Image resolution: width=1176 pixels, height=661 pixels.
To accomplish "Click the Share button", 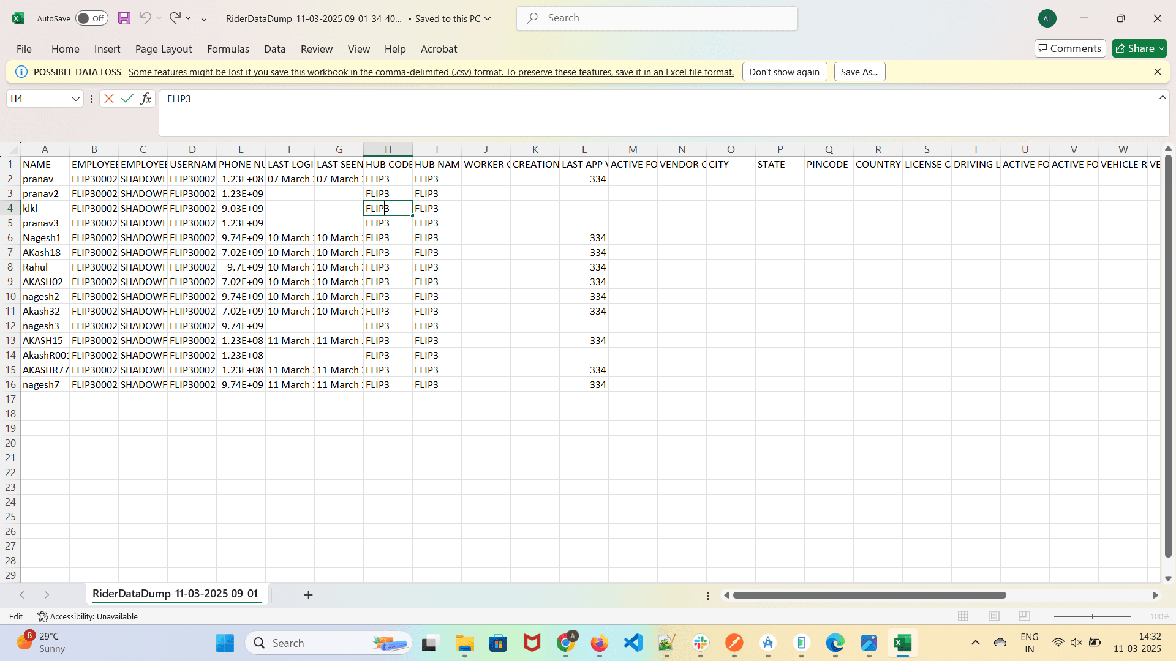I will (x=1139, y=48).
